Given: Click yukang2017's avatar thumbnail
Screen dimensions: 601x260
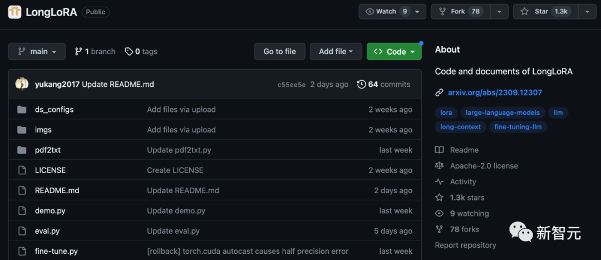Looking at the screenshot, I should [22, 84].
